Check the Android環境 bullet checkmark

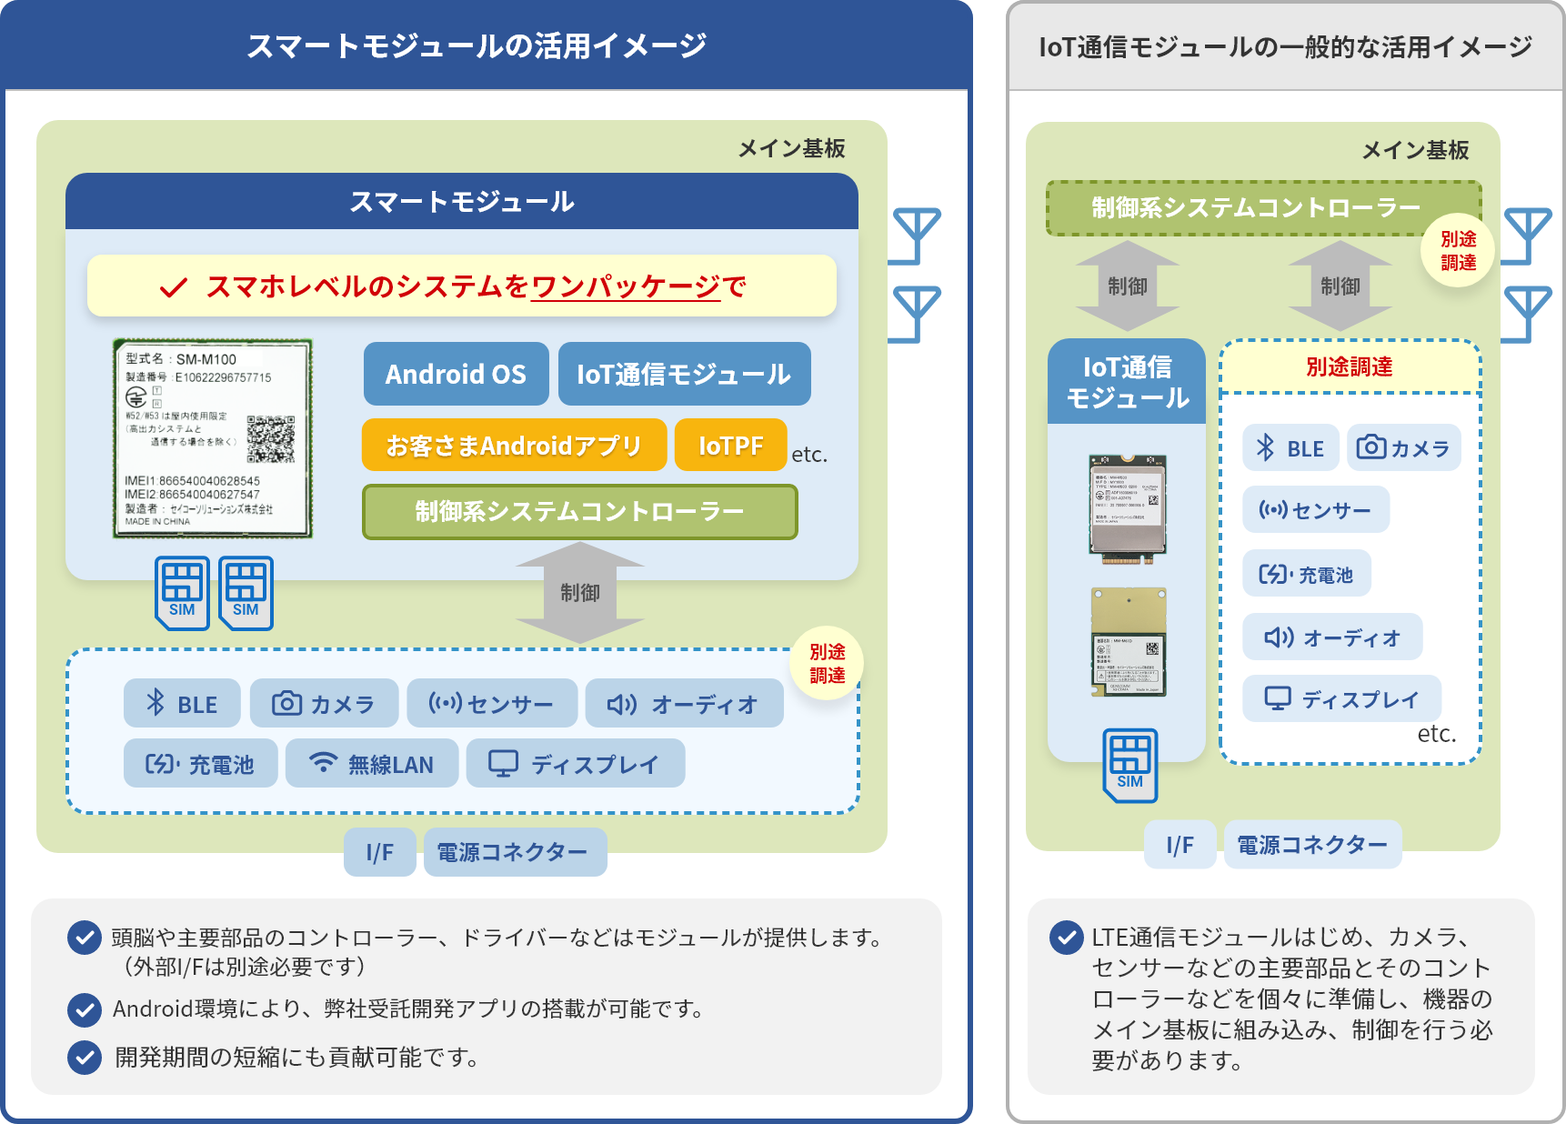[85, 1009]
